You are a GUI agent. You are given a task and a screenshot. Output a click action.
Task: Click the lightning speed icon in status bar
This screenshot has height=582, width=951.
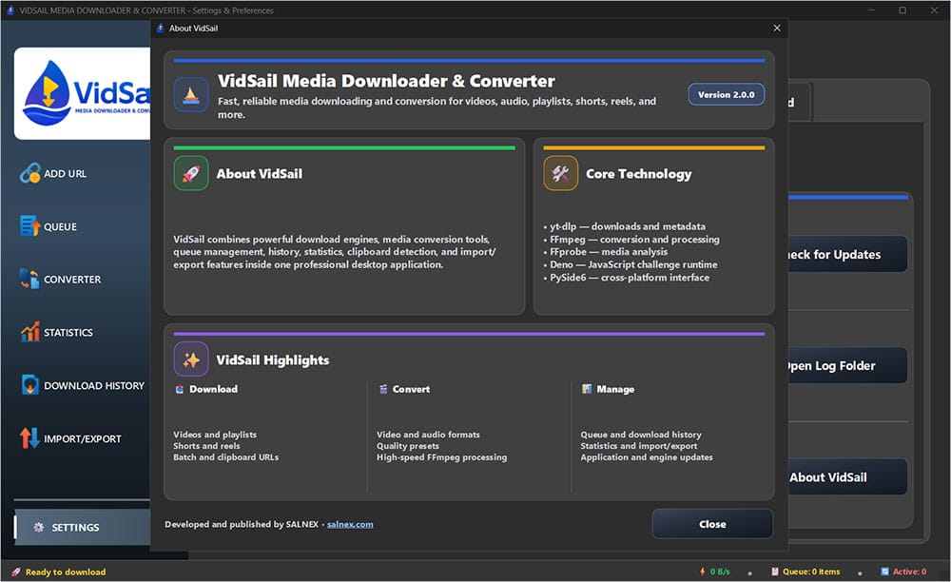[x=703, y=572]
